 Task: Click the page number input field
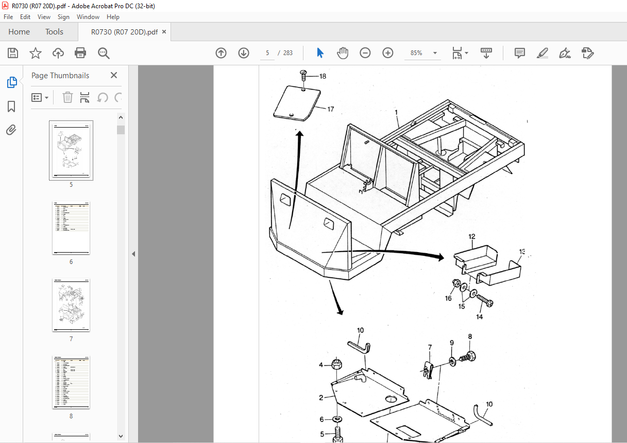(267, 53)
